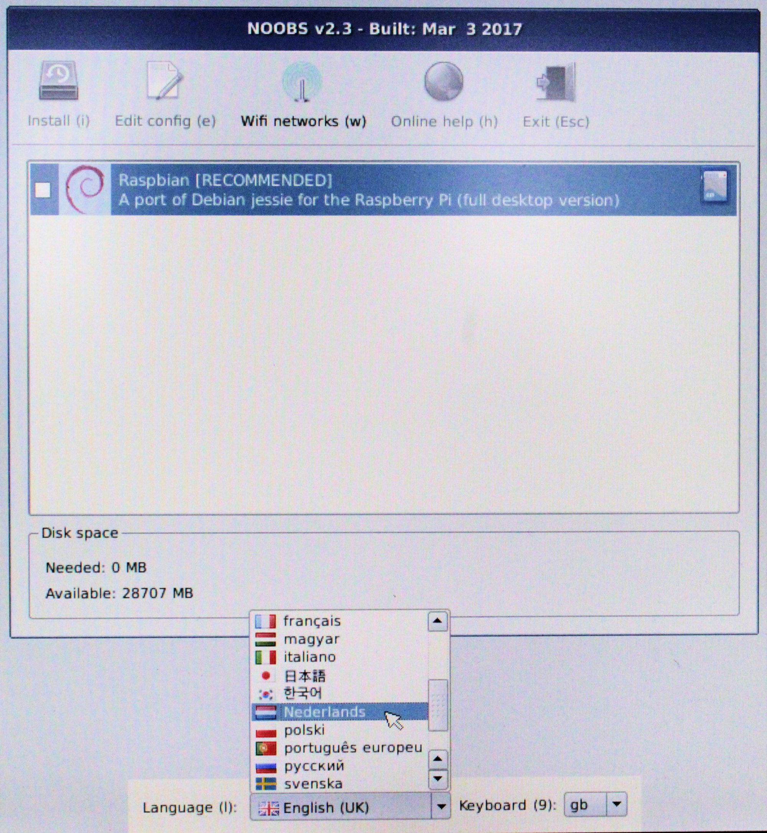This screenshot has height=833, width=767.
Task: Click the South Korean flag icon
Action: pyautogui.click(x=266, y=693)
